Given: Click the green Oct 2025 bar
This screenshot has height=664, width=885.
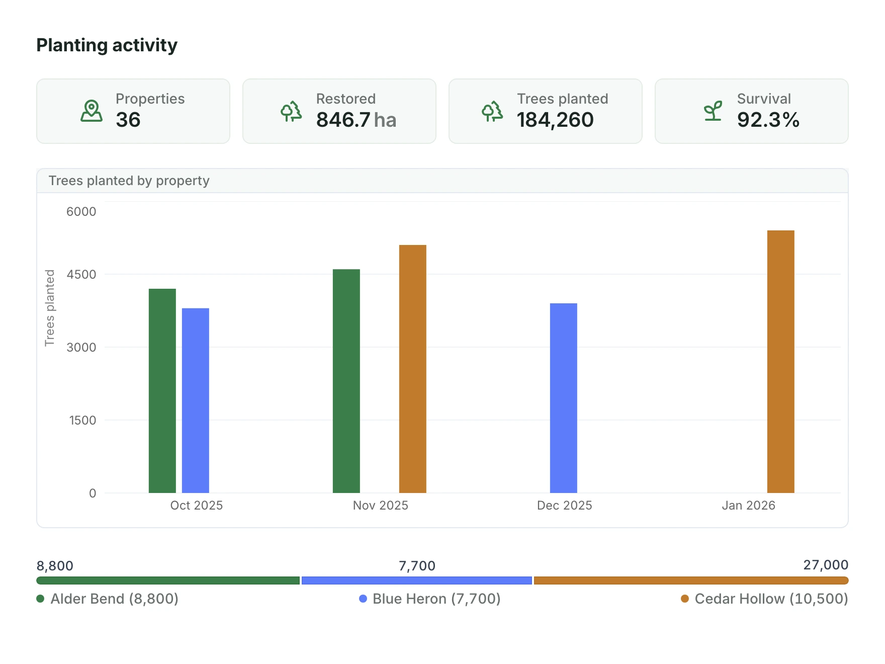Looking at the screenshot, I should tap(162, 391).
